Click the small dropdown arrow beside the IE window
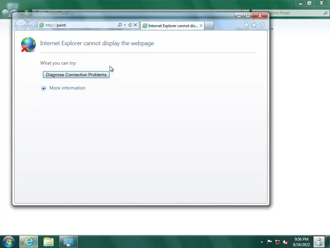Viewport: 330px width, 248px height. click(272, 29)
